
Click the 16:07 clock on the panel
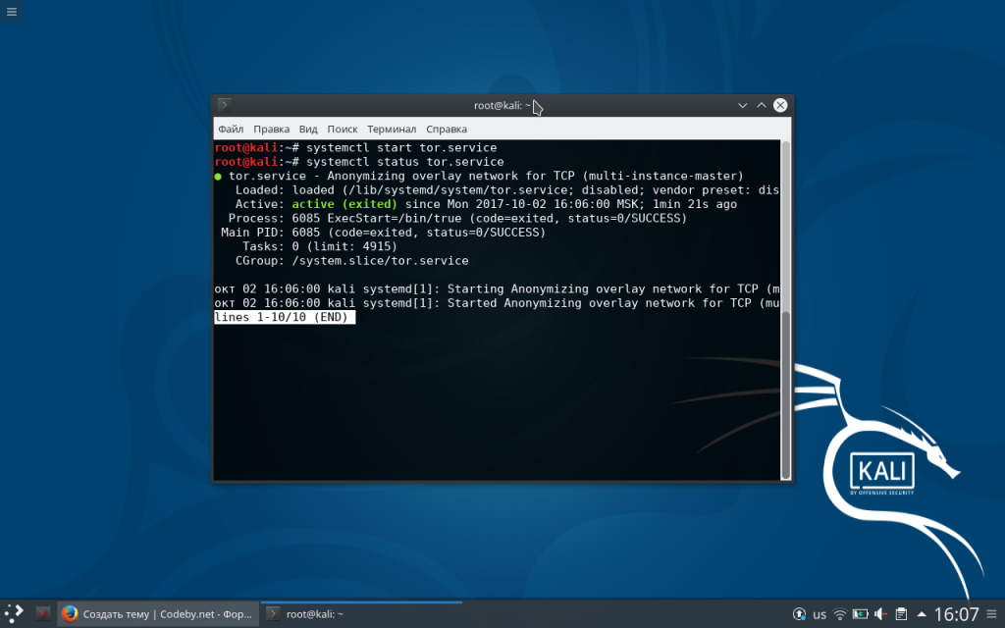coord(957,614)
